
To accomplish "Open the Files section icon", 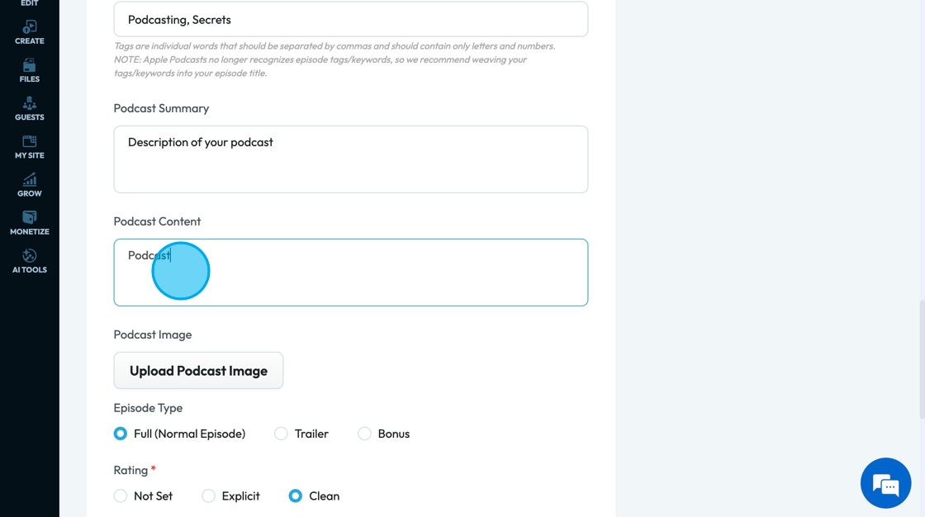I will (30, 70).
